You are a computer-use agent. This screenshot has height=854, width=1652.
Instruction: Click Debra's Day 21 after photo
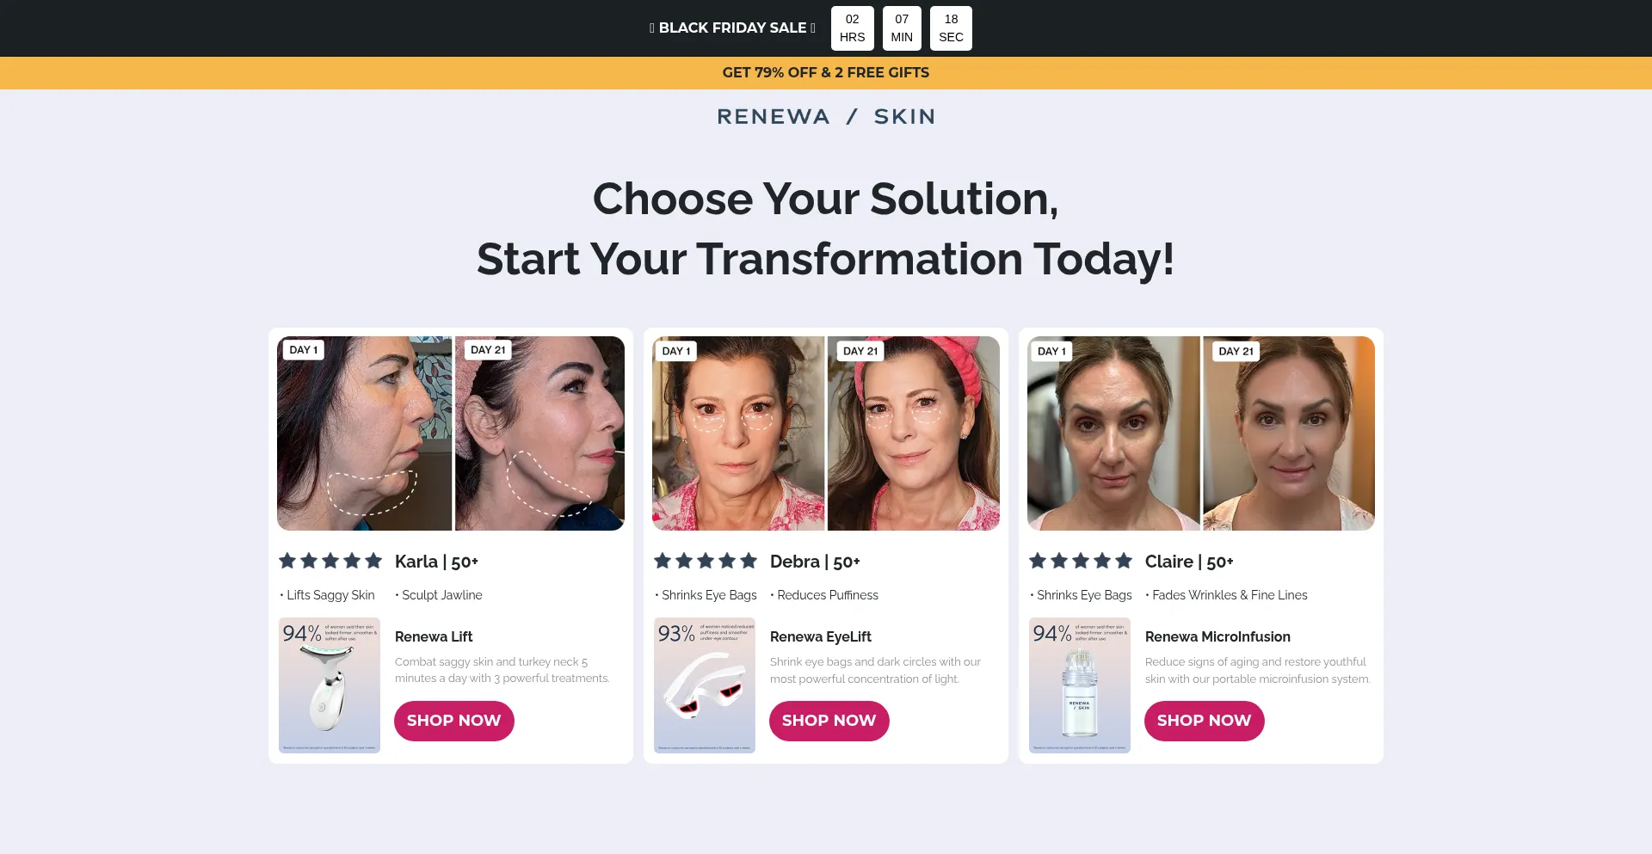(914, 433)
